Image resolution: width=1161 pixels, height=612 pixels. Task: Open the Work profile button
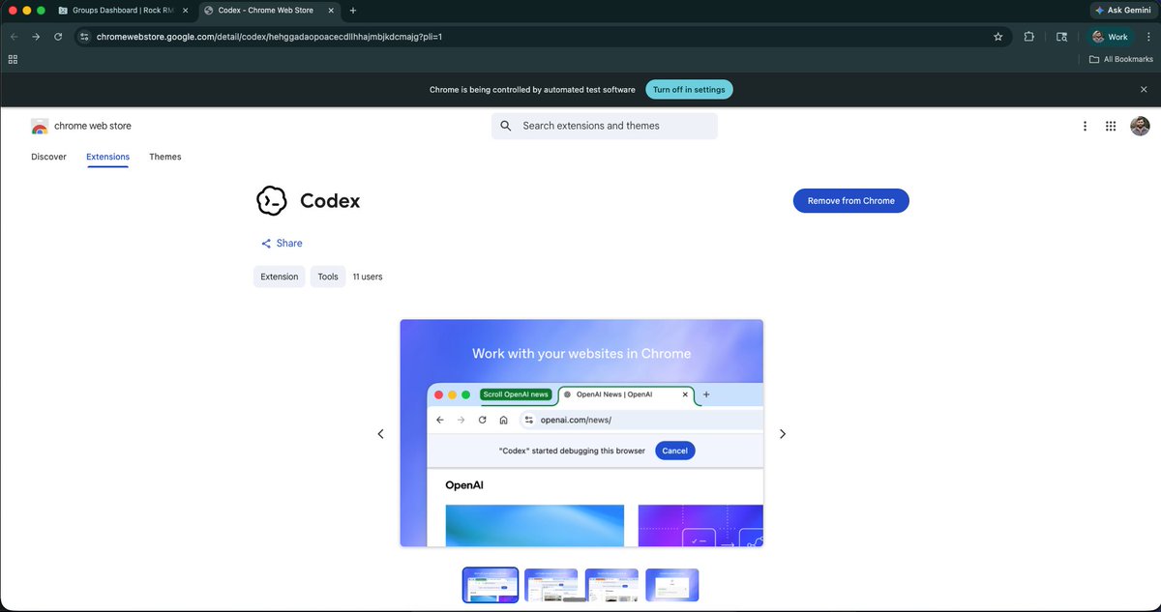[1111, 37]
